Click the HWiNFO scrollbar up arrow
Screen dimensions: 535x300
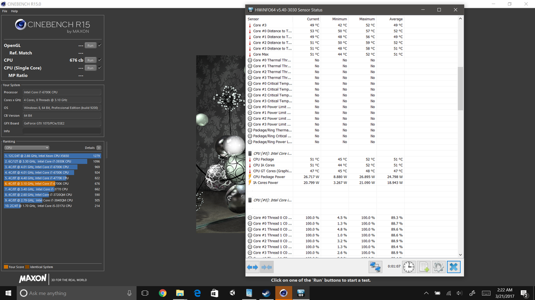click(460, 19)
